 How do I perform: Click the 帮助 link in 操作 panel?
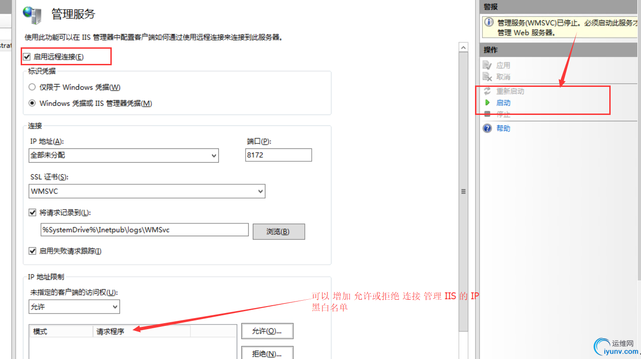tap(504, 128)
